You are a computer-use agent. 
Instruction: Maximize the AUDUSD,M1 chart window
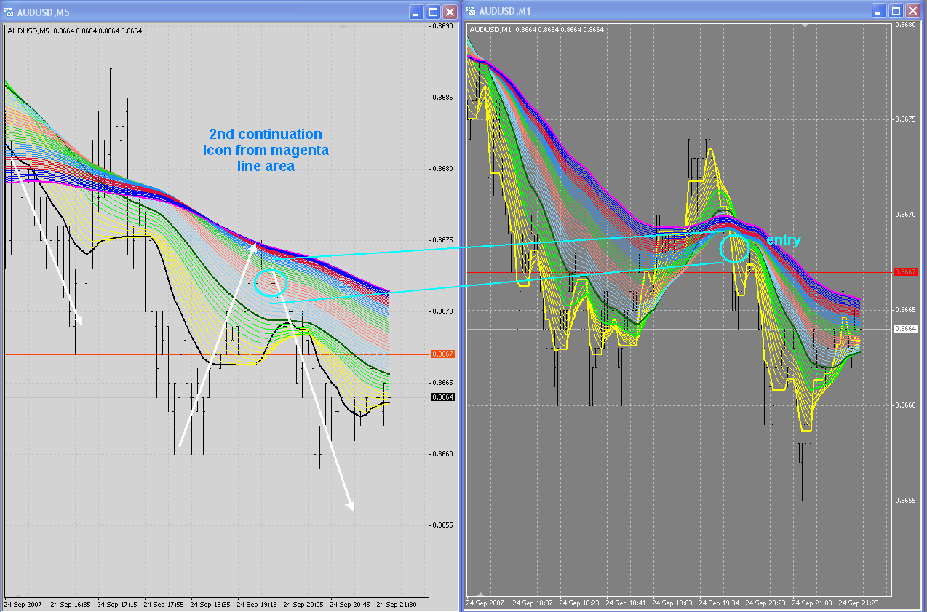[896, 11]
